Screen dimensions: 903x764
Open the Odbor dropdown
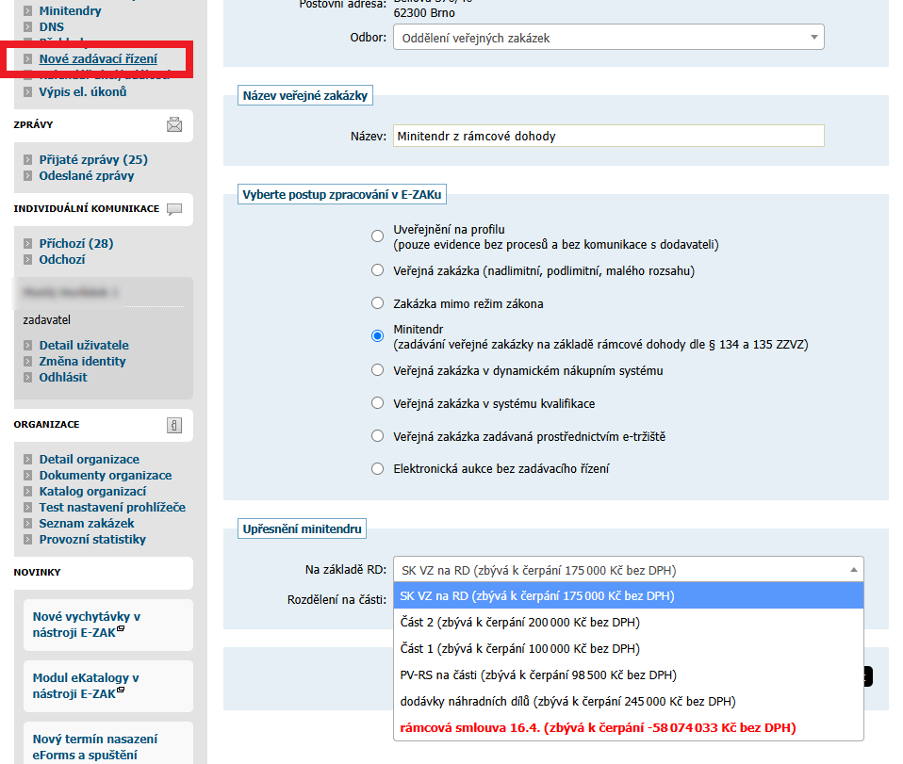coord(608,38)
